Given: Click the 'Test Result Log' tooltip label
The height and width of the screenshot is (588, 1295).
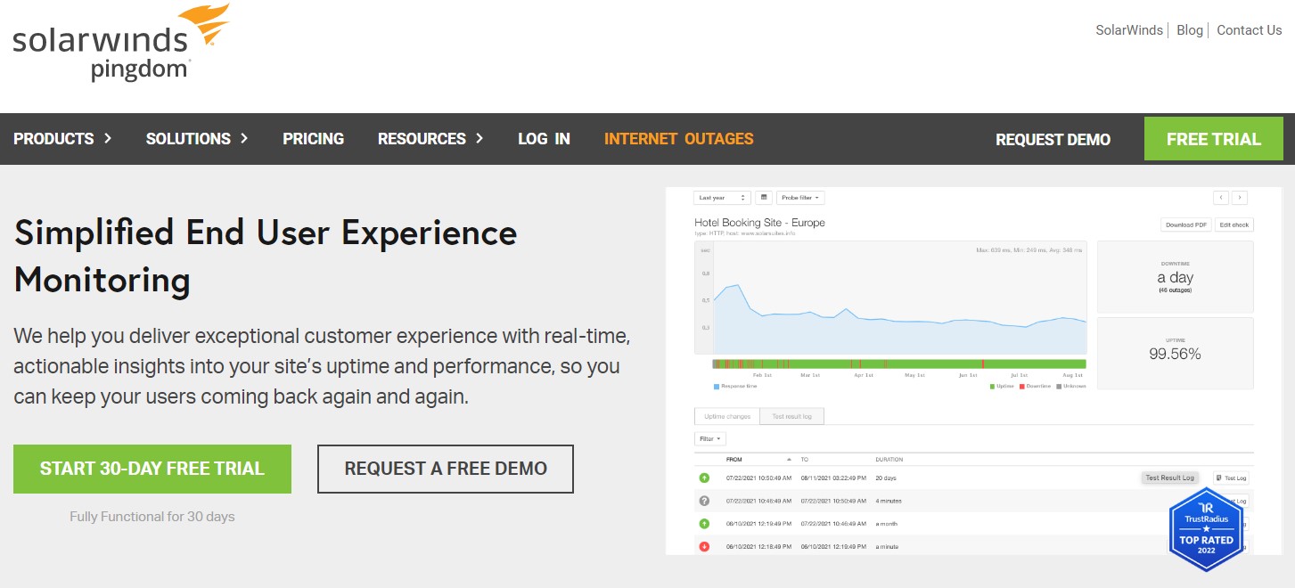Looking at the screenshot, I should (1169, 478).
